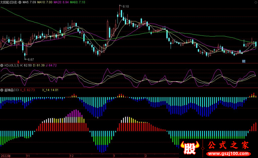258x158 pixels.
Task: Expand the KDJ(9,3,3) indicator menu arrow
Action: point(2,65)
